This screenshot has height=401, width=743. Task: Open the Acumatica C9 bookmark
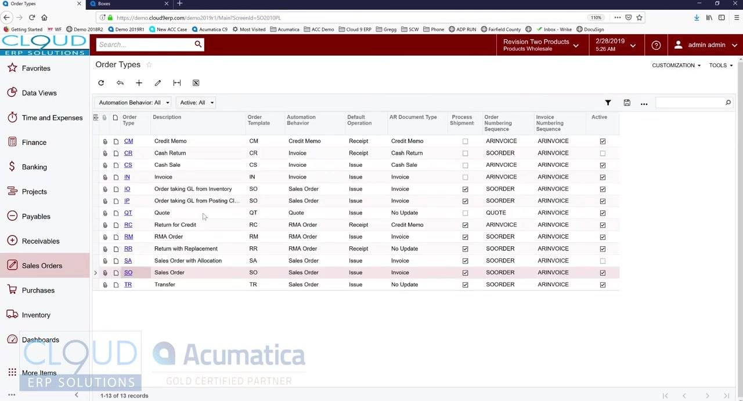[210, 29]
